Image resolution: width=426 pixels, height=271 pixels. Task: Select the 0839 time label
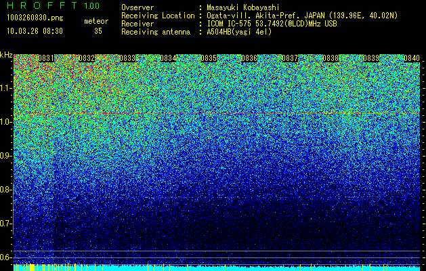[371, 58]
